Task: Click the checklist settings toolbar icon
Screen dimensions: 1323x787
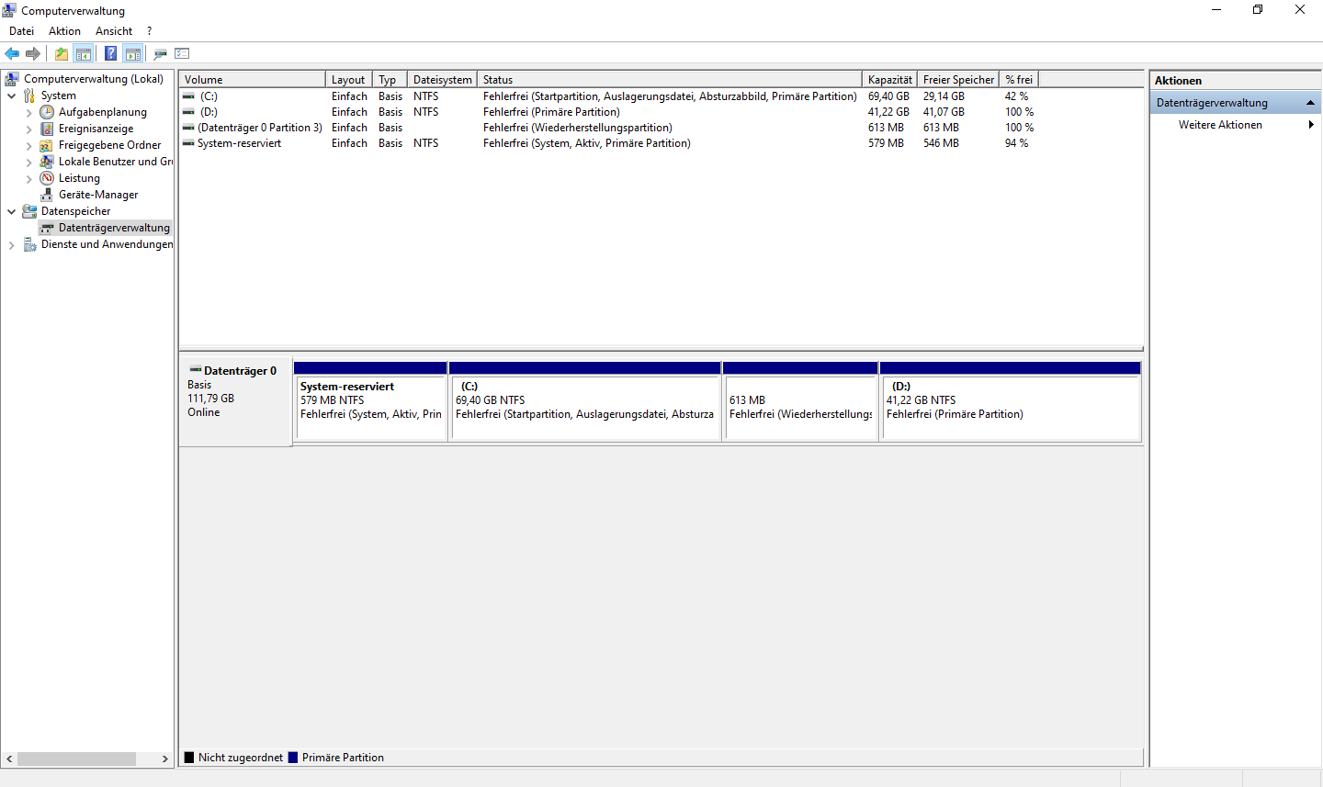Action: pos(182,53)
